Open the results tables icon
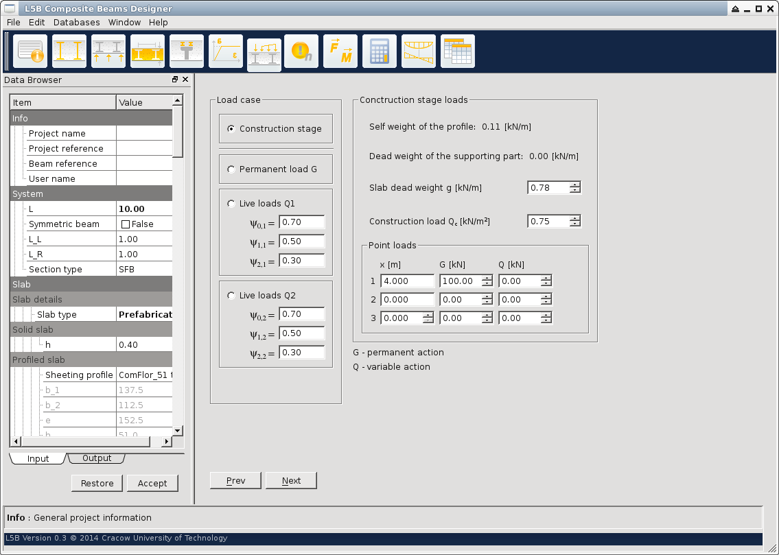The image size is (779, 555). coord(457,51)
